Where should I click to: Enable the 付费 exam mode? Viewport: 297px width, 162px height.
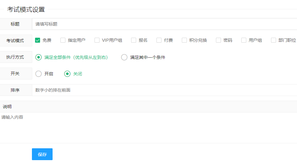(x=159, y=40)
